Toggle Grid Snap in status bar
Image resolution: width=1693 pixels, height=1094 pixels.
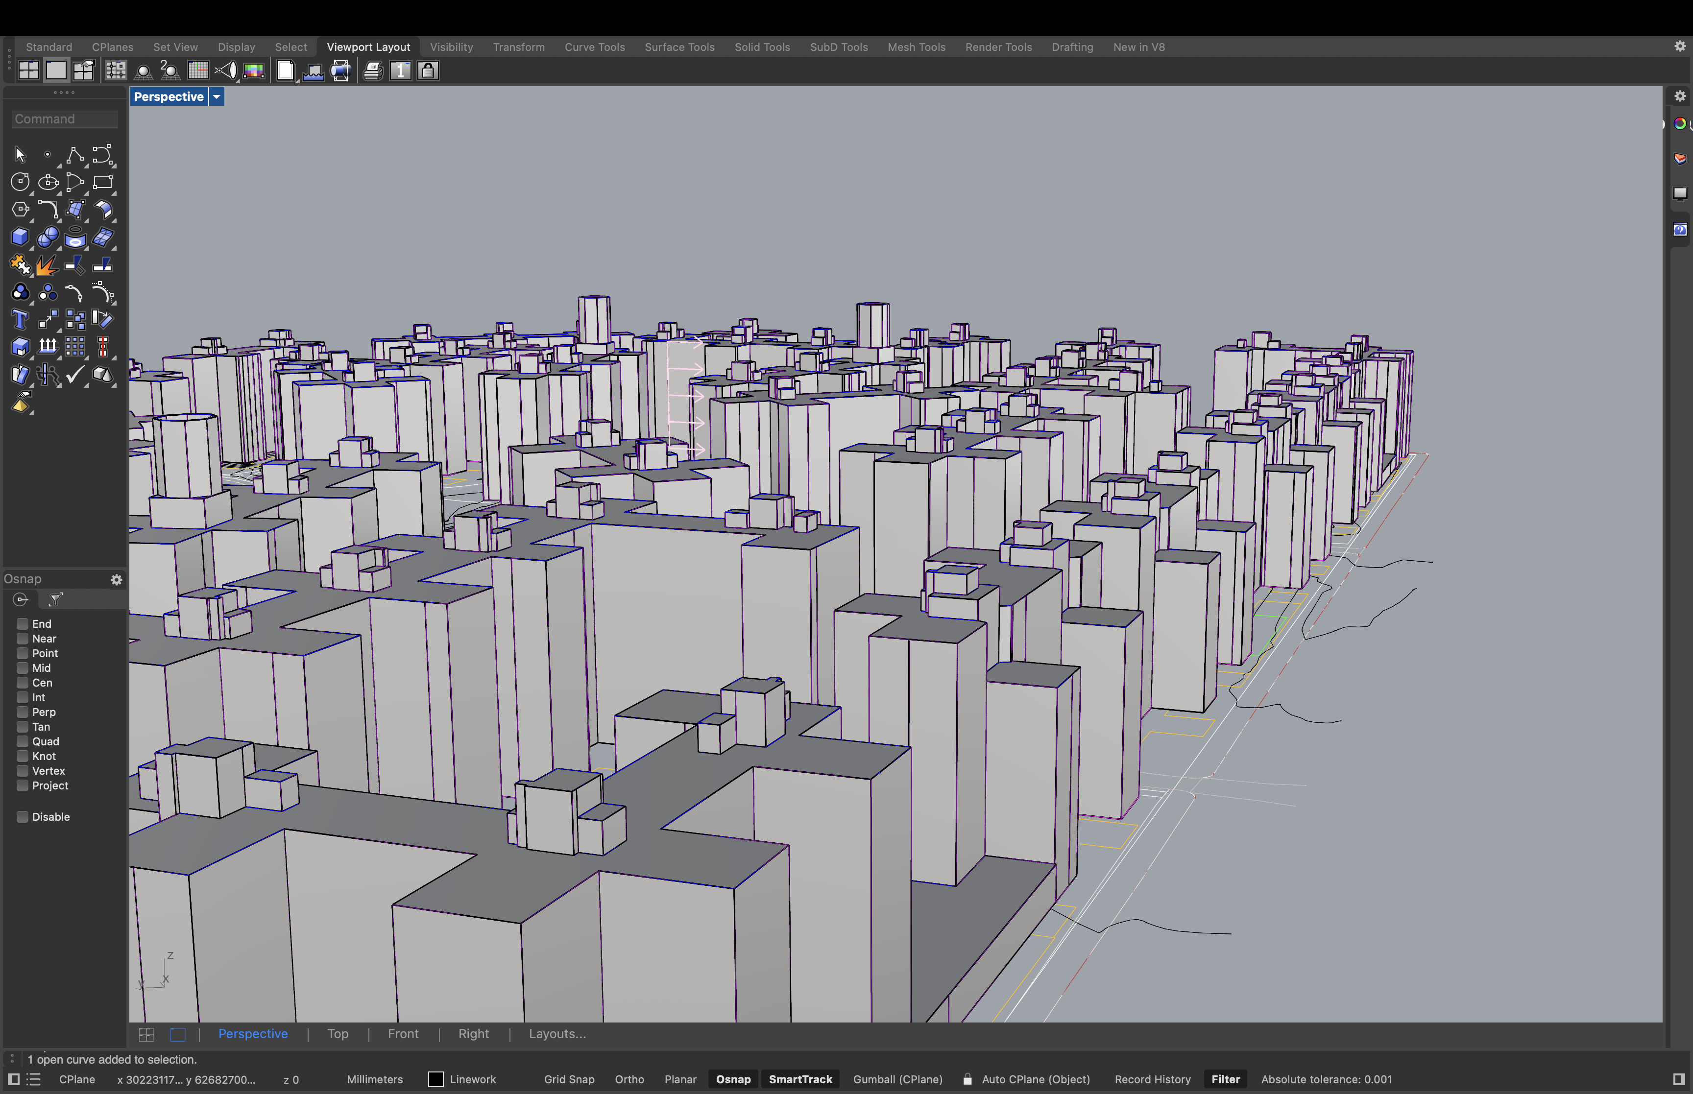pos(568,1079)
